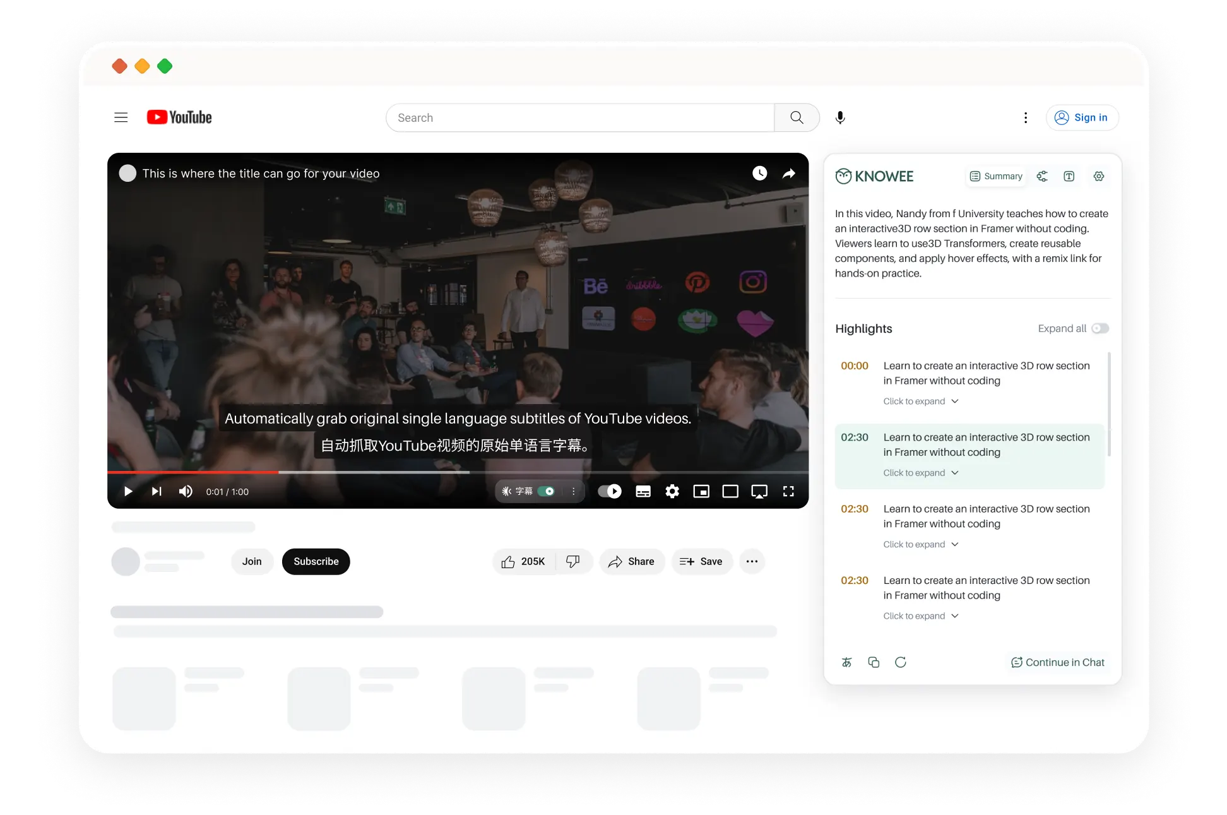This screenshot has width=1227, height=815.
Task: Copy summary using the copy icon
Action: pos(874,662)
